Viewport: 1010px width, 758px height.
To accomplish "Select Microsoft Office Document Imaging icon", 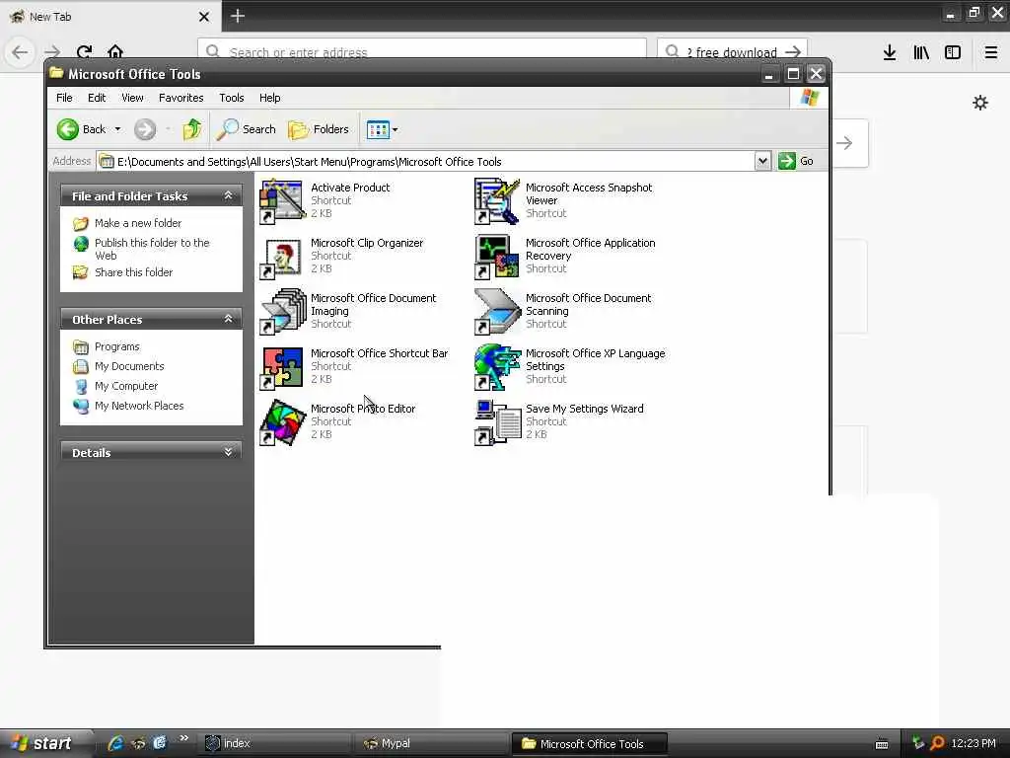I will coord(281,313).
